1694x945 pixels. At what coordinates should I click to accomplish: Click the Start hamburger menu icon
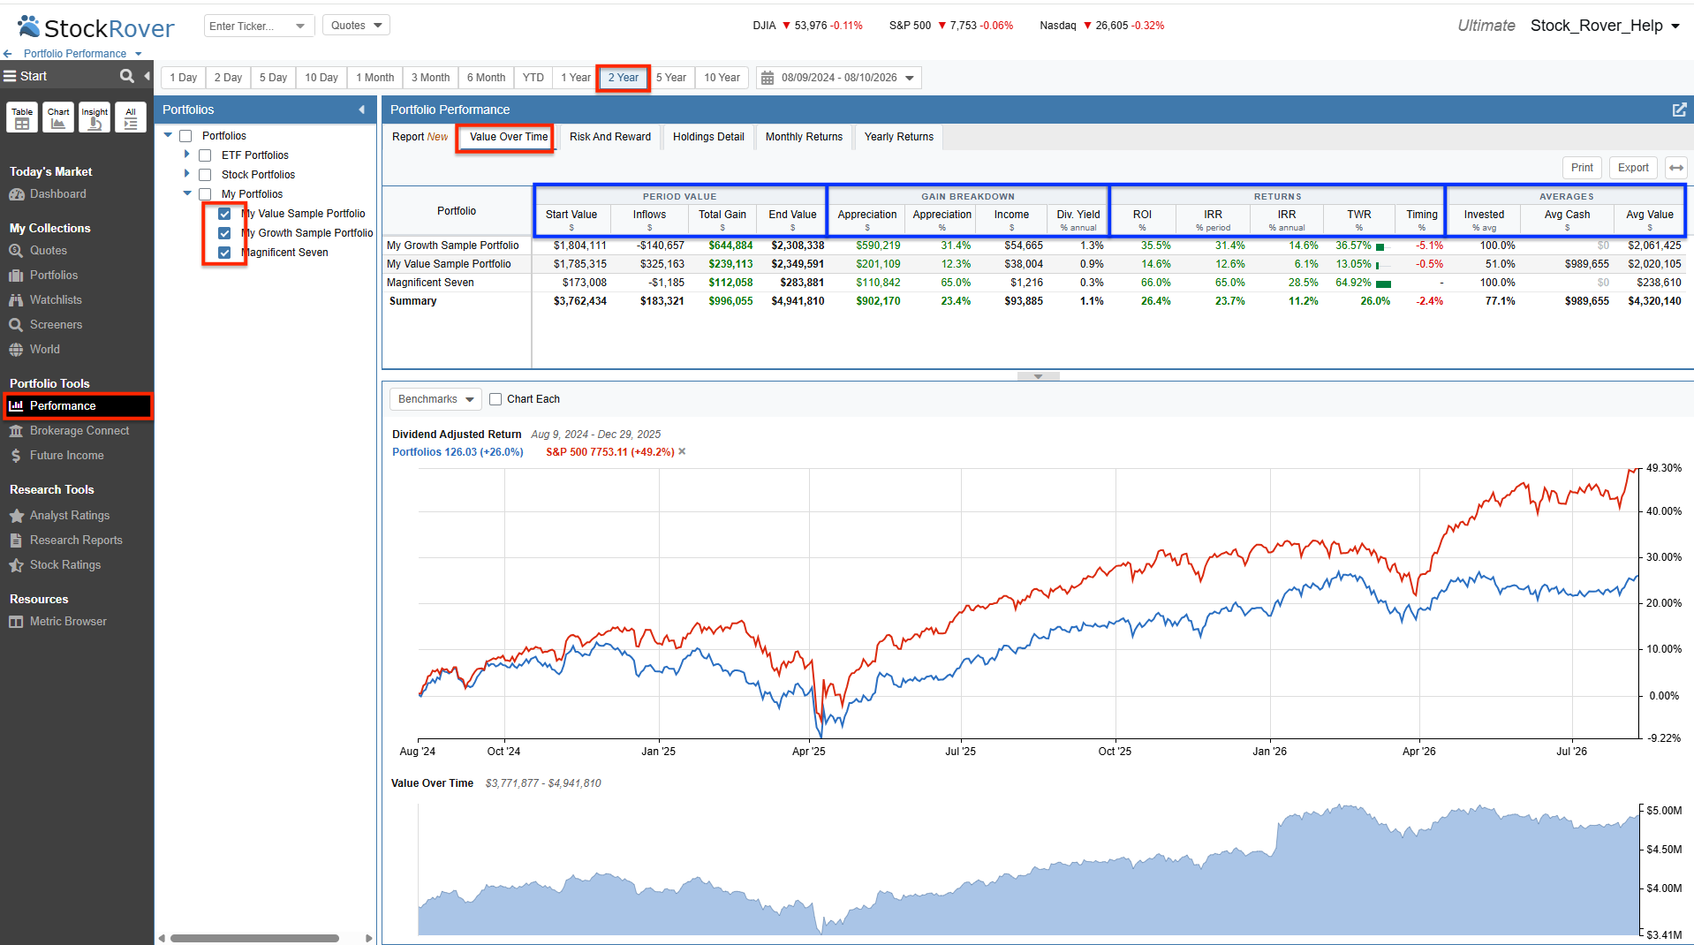point(10,76)
